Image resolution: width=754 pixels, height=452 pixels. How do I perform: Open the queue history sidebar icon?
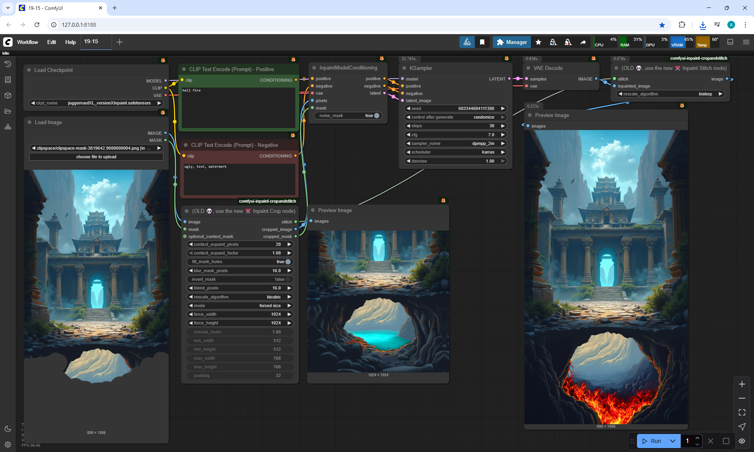(8, 64)
